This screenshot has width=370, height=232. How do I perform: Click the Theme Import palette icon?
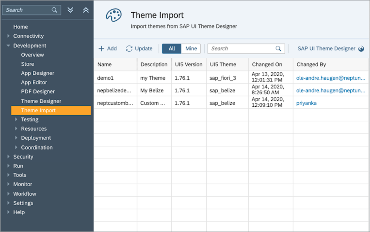click(x=114, y=15)
